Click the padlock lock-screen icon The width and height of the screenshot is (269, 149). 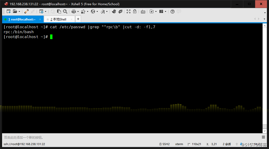coord(135,11)
